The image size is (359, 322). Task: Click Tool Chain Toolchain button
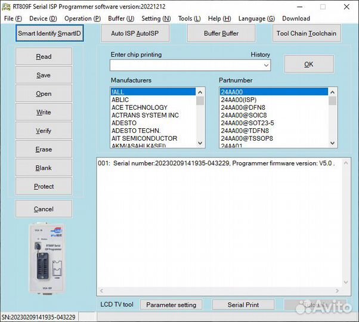point(307,33)
